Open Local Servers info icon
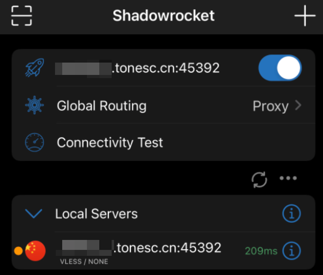The image size is (323, 275). [x=291, y=214]
